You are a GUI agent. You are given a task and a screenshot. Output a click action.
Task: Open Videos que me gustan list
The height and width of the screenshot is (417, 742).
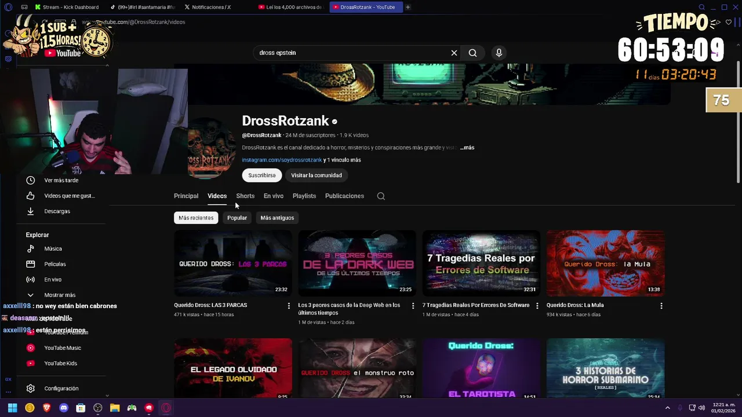pyautogui.click(x=61, y=196)
